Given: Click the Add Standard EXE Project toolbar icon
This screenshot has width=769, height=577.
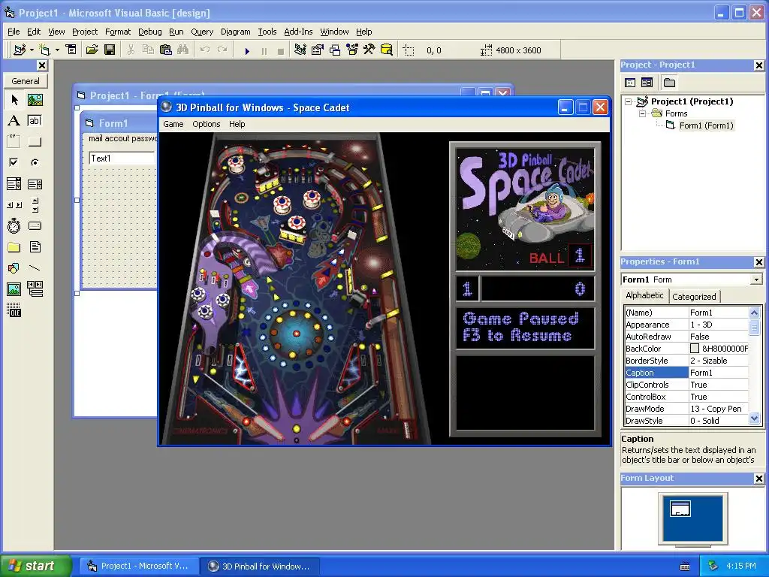Looking at the screenshot, I should [19, 50].
